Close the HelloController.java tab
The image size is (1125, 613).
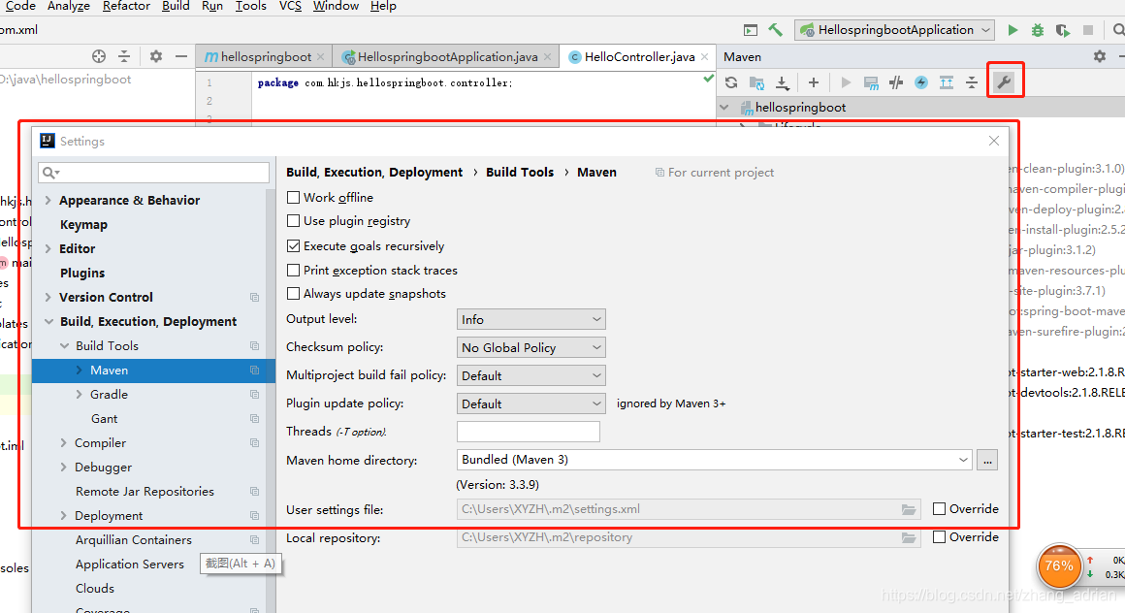[704, 56]
